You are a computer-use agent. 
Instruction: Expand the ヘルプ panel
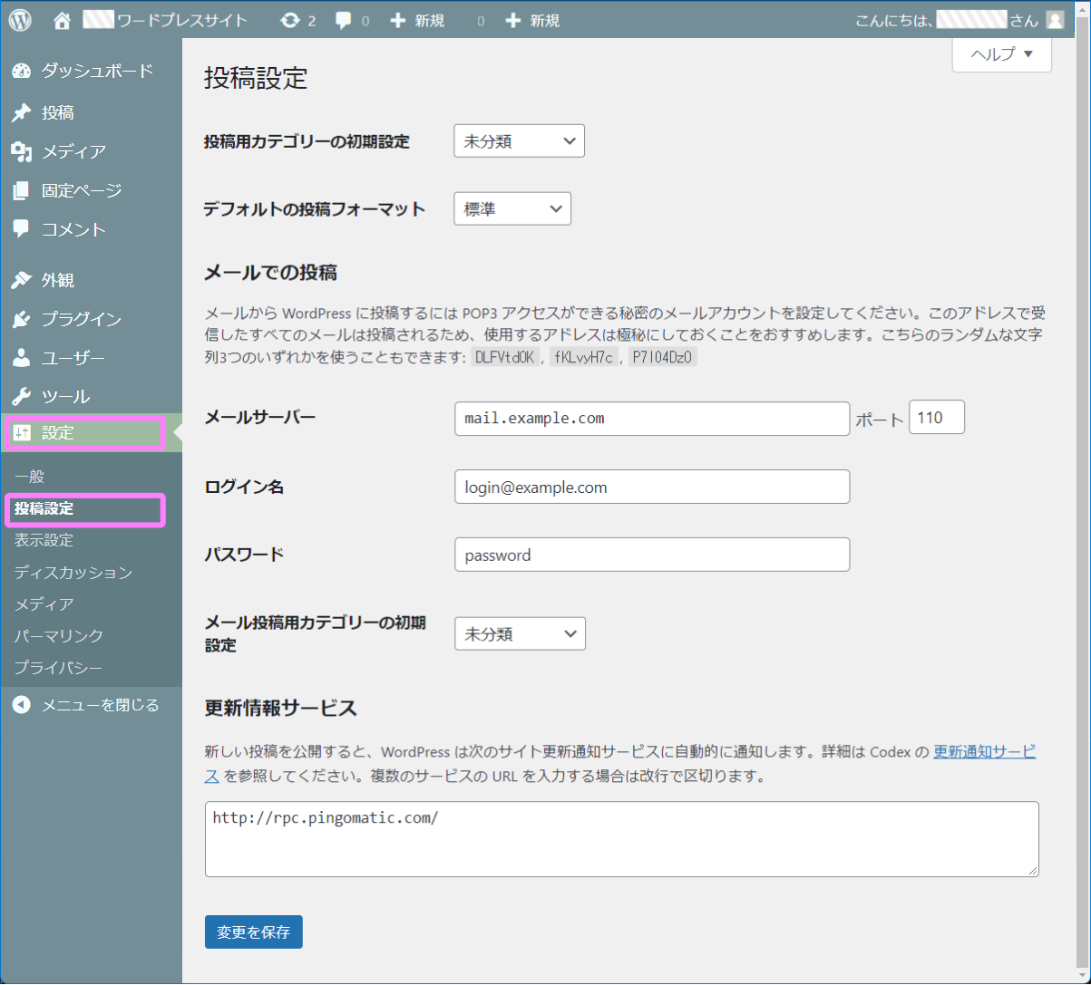click(1000, 54)
